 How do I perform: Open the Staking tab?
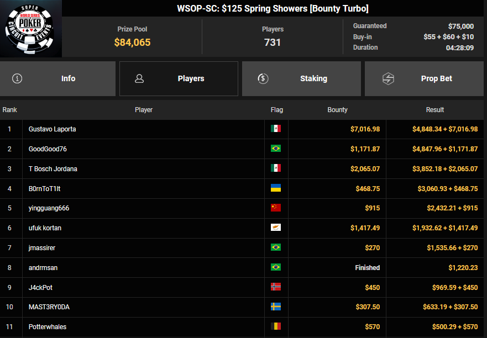pyautogui.click(x=301, y=78)
